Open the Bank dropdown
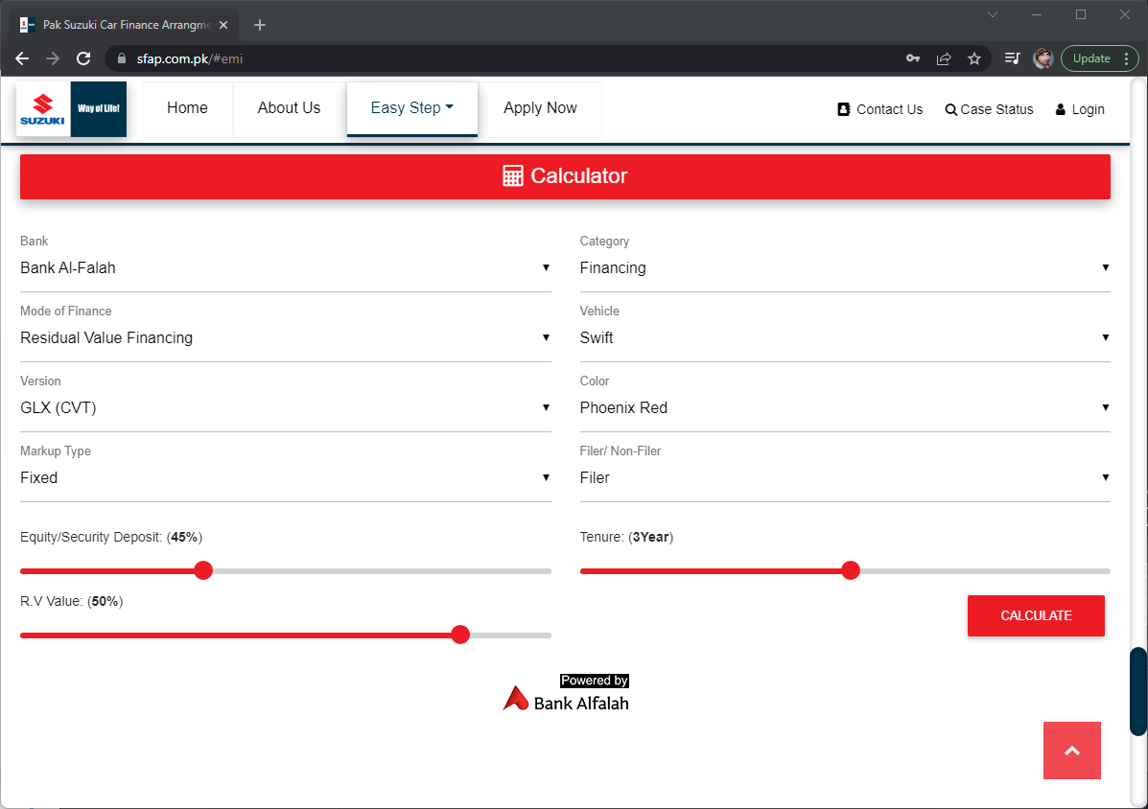This screenshot has width=1148, height=809. [286, 267]
